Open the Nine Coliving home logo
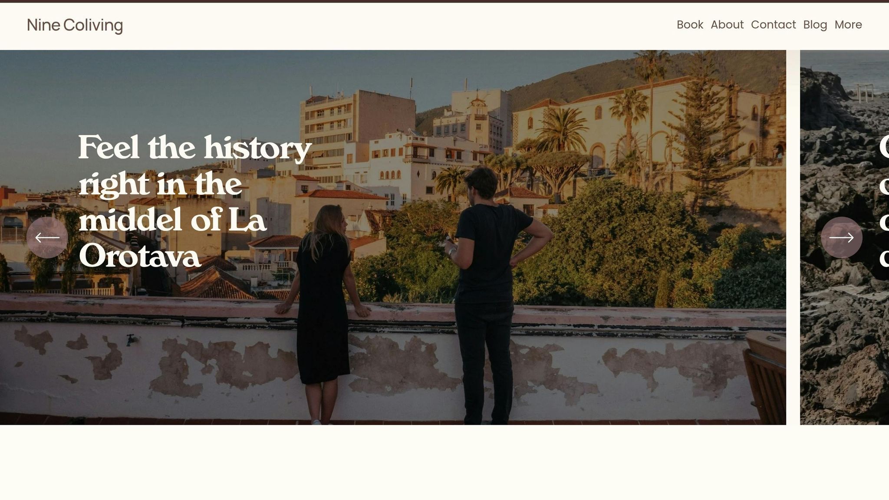 click(x=75, y=25)
